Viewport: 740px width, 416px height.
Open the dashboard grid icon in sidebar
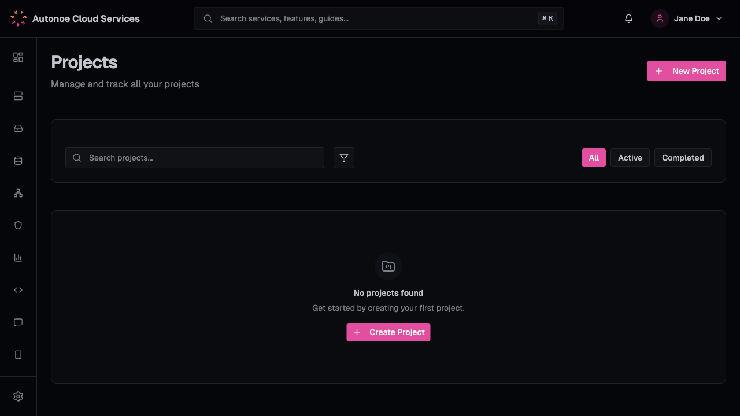tap(18, 57)
